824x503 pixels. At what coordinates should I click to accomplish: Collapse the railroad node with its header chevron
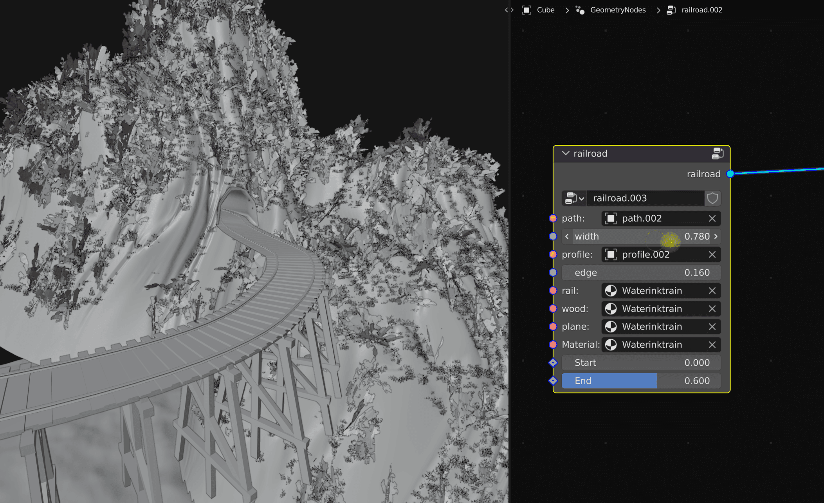coord(566,153)
